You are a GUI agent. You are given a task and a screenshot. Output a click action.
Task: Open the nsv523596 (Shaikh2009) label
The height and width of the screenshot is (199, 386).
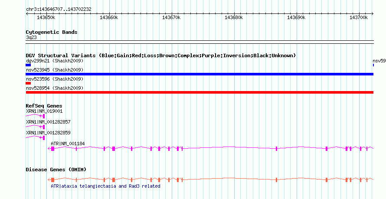pos(55,79)
